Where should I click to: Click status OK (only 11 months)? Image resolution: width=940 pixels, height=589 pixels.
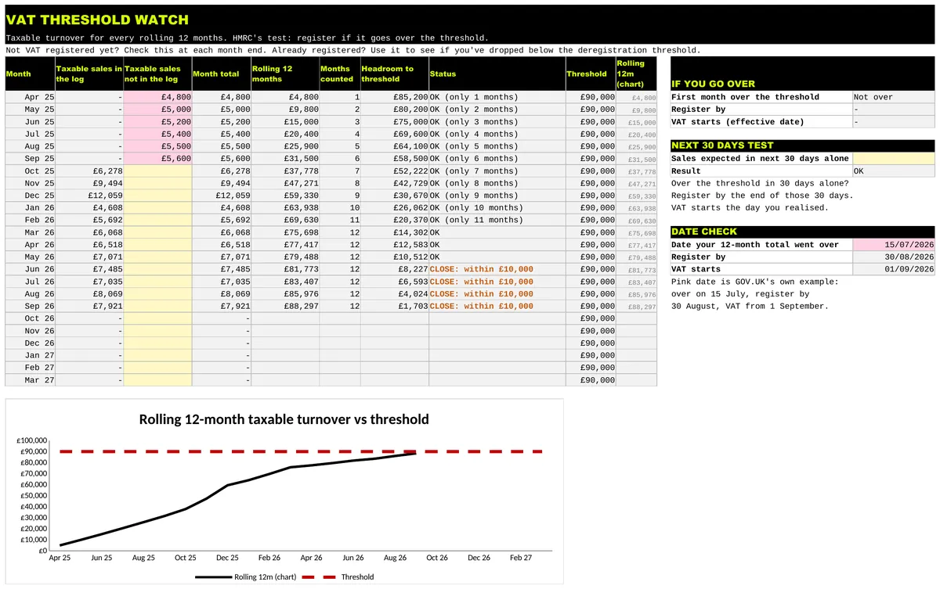(497, 220)
